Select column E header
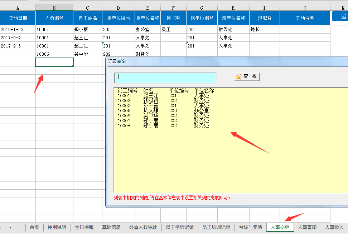 [x=148, y=8]
